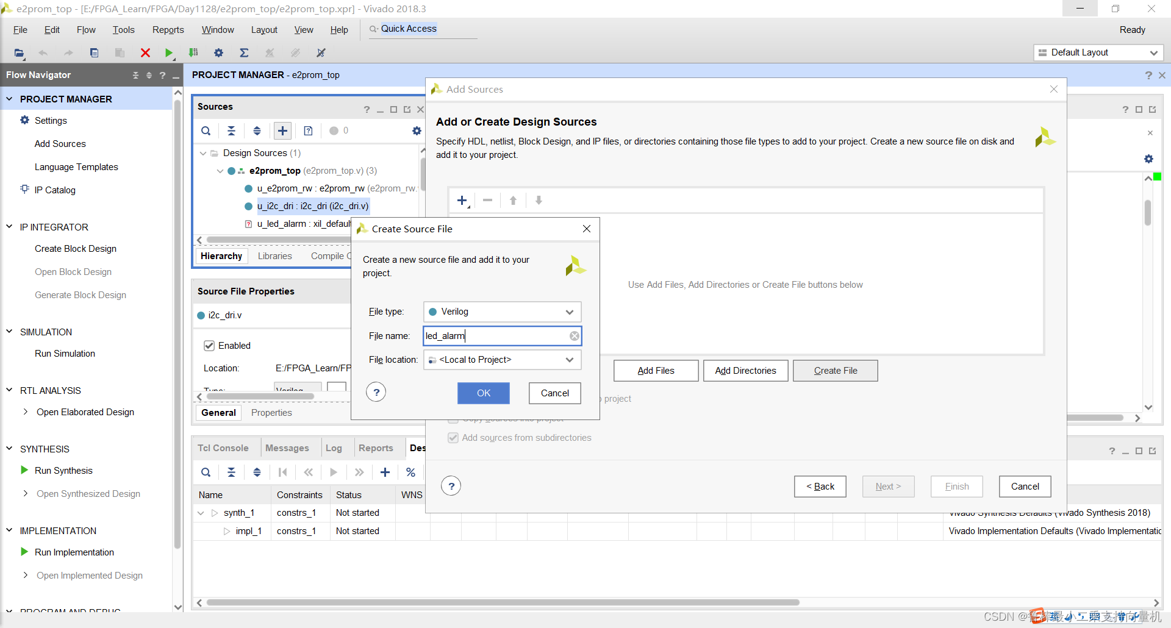The width and height of the screenshot is (1171, 628).
Task: Click the Run Synthesis green arrow in main toolbar
Action: (x=169, y=53)
